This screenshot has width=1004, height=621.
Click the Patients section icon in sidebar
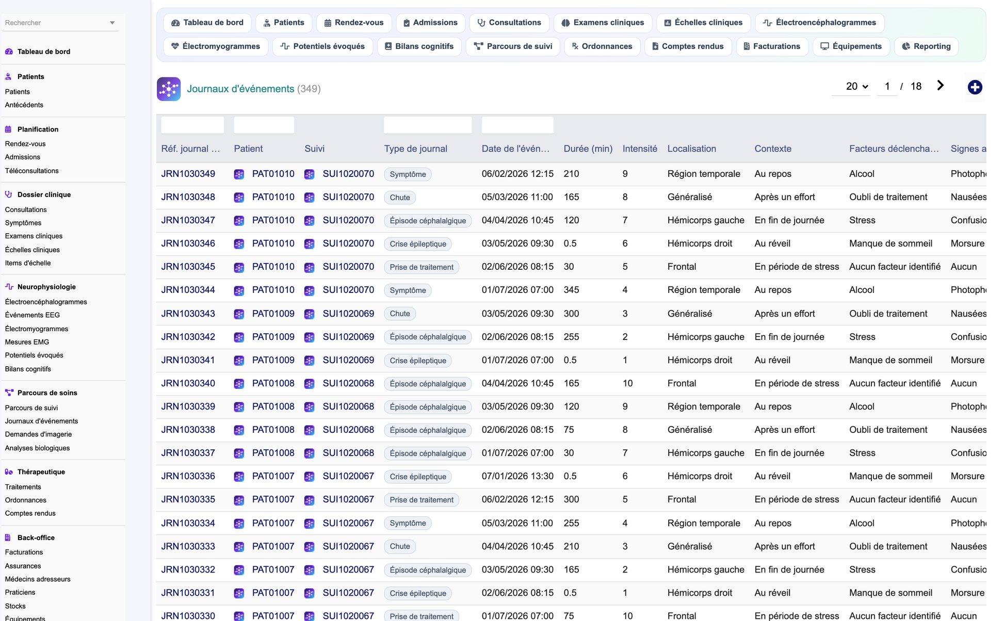8,76
